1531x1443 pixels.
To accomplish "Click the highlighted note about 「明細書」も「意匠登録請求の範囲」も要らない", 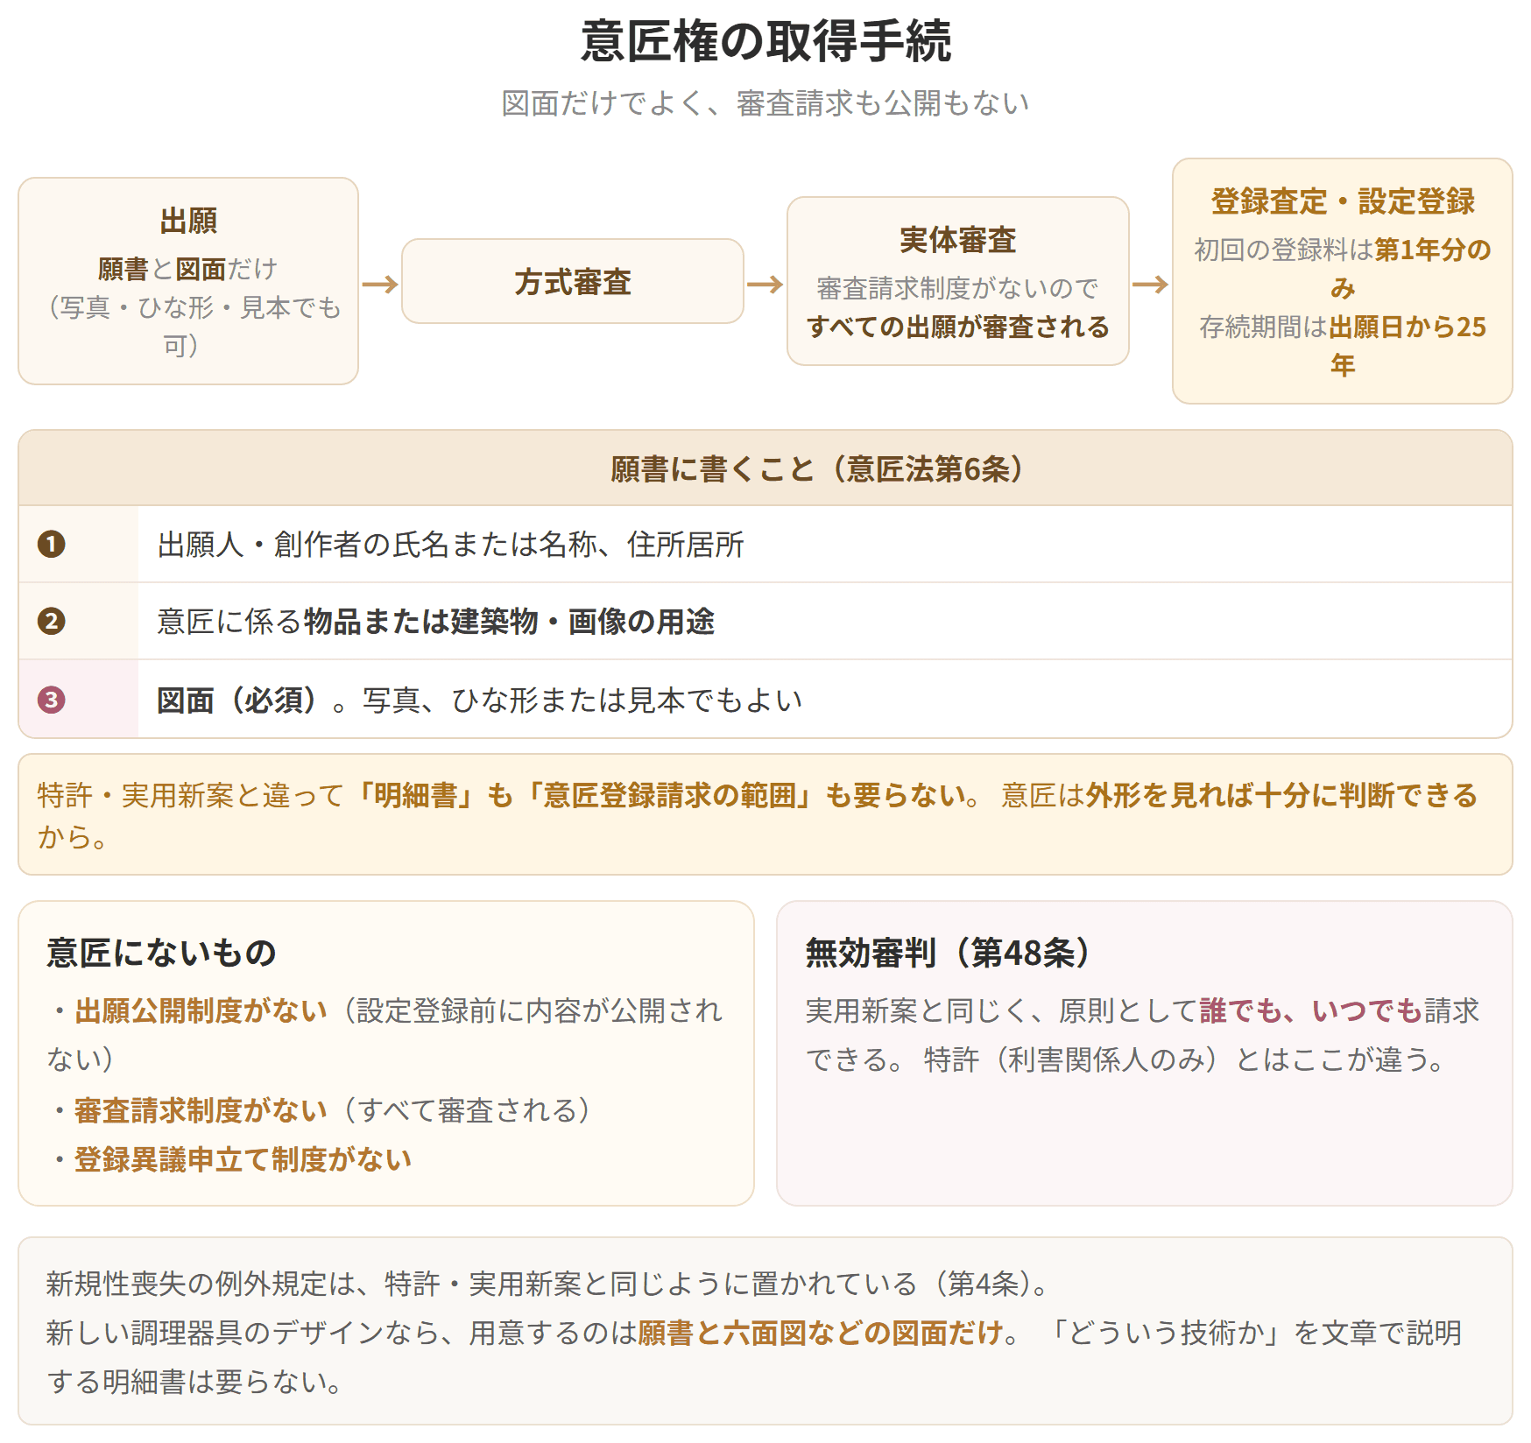I will click(x=765, y=814).
